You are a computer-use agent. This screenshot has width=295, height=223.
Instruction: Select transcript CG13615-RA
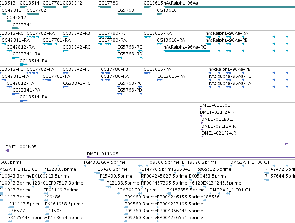point(157,33)
